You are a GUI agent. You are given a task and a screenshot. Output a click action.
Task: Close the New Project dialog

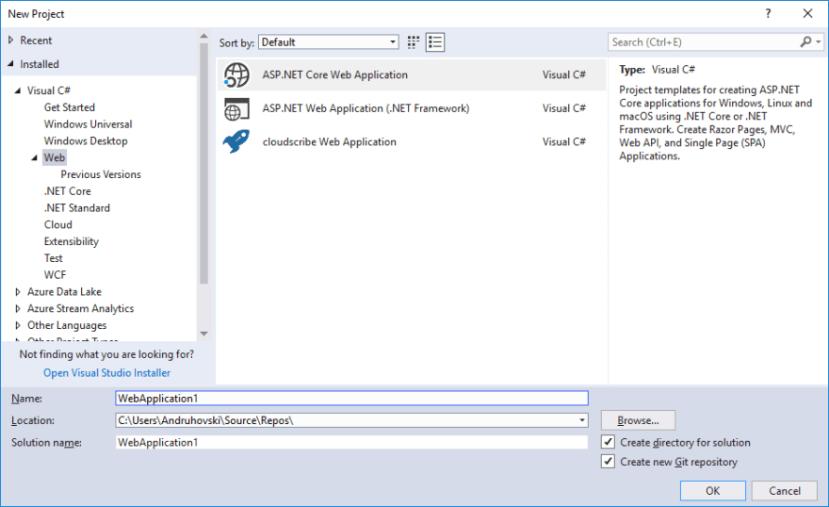coord(808,14)
